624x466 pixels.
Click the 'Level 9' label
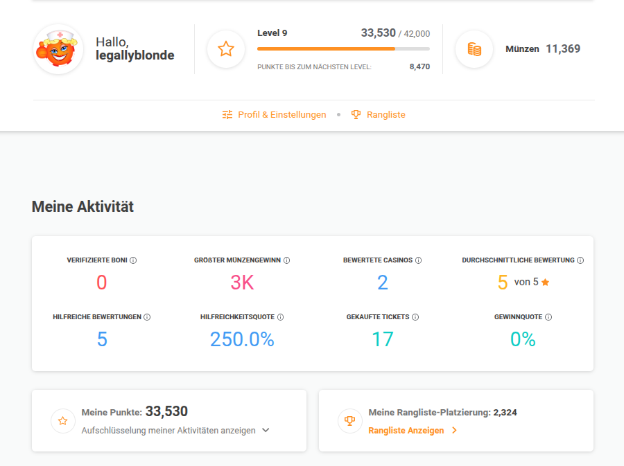point(272,33)
